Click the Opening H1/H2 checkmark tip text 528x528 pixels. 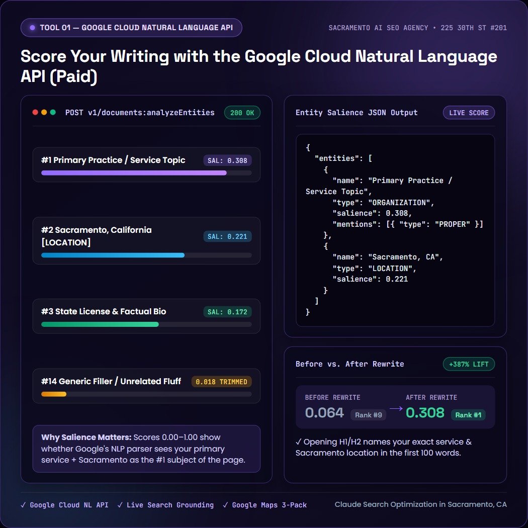[384, 447]
